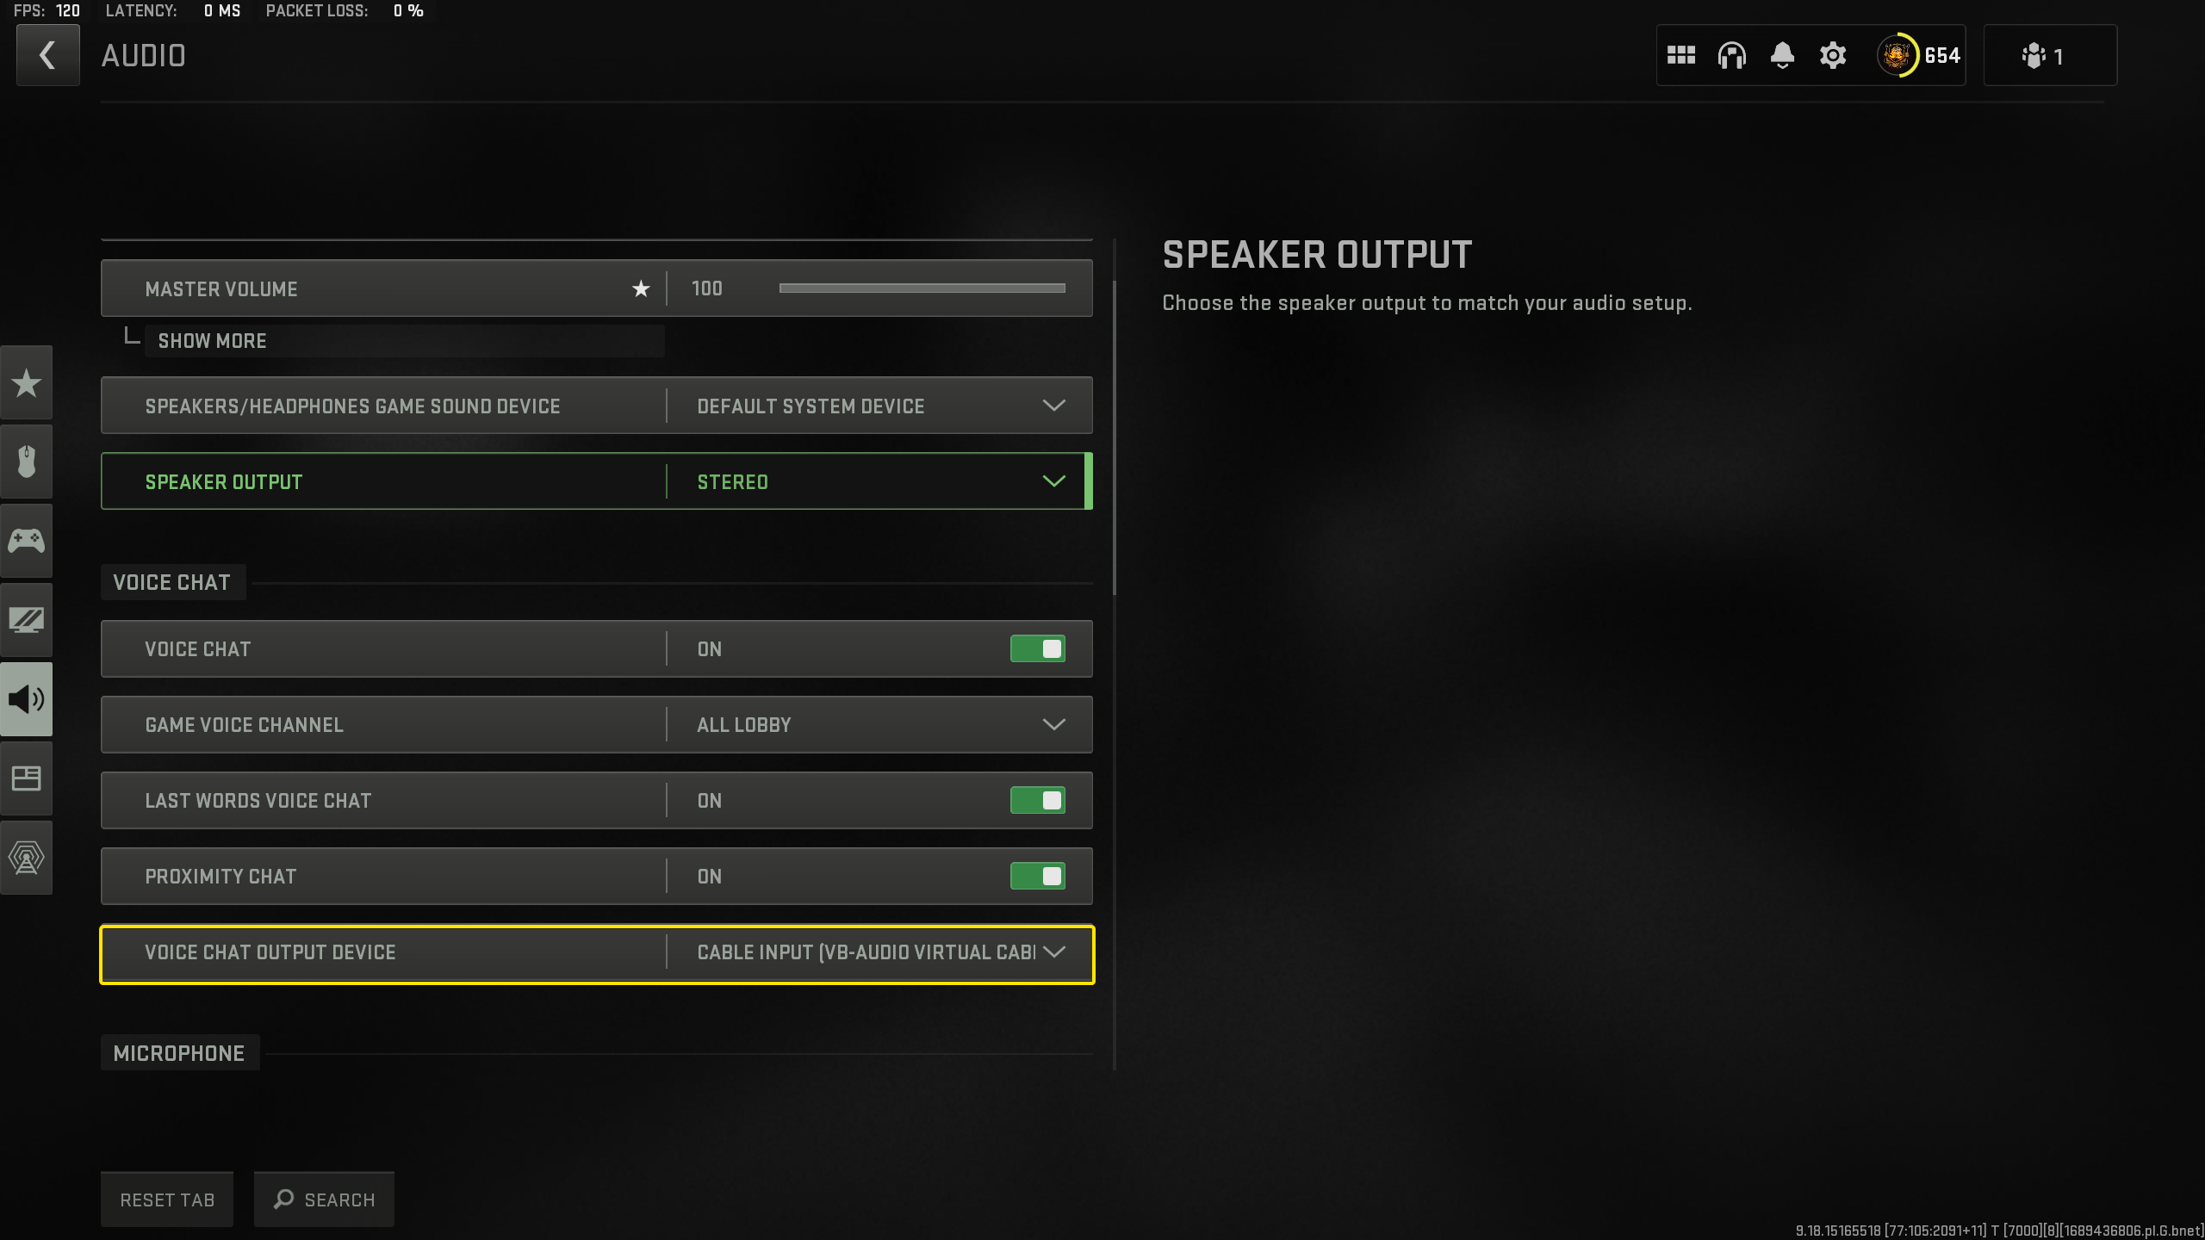2205x1240 pixels.
Task: Open the Controller settings icon
Action: [26, 539]
